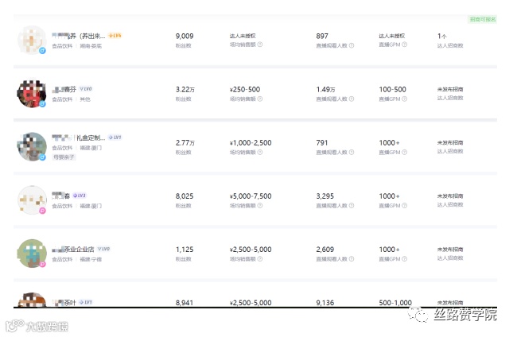The width and height of the screenshot is (513, 337).
Task: Click the red pixelated avatar in second row
Action: (31, 92)
